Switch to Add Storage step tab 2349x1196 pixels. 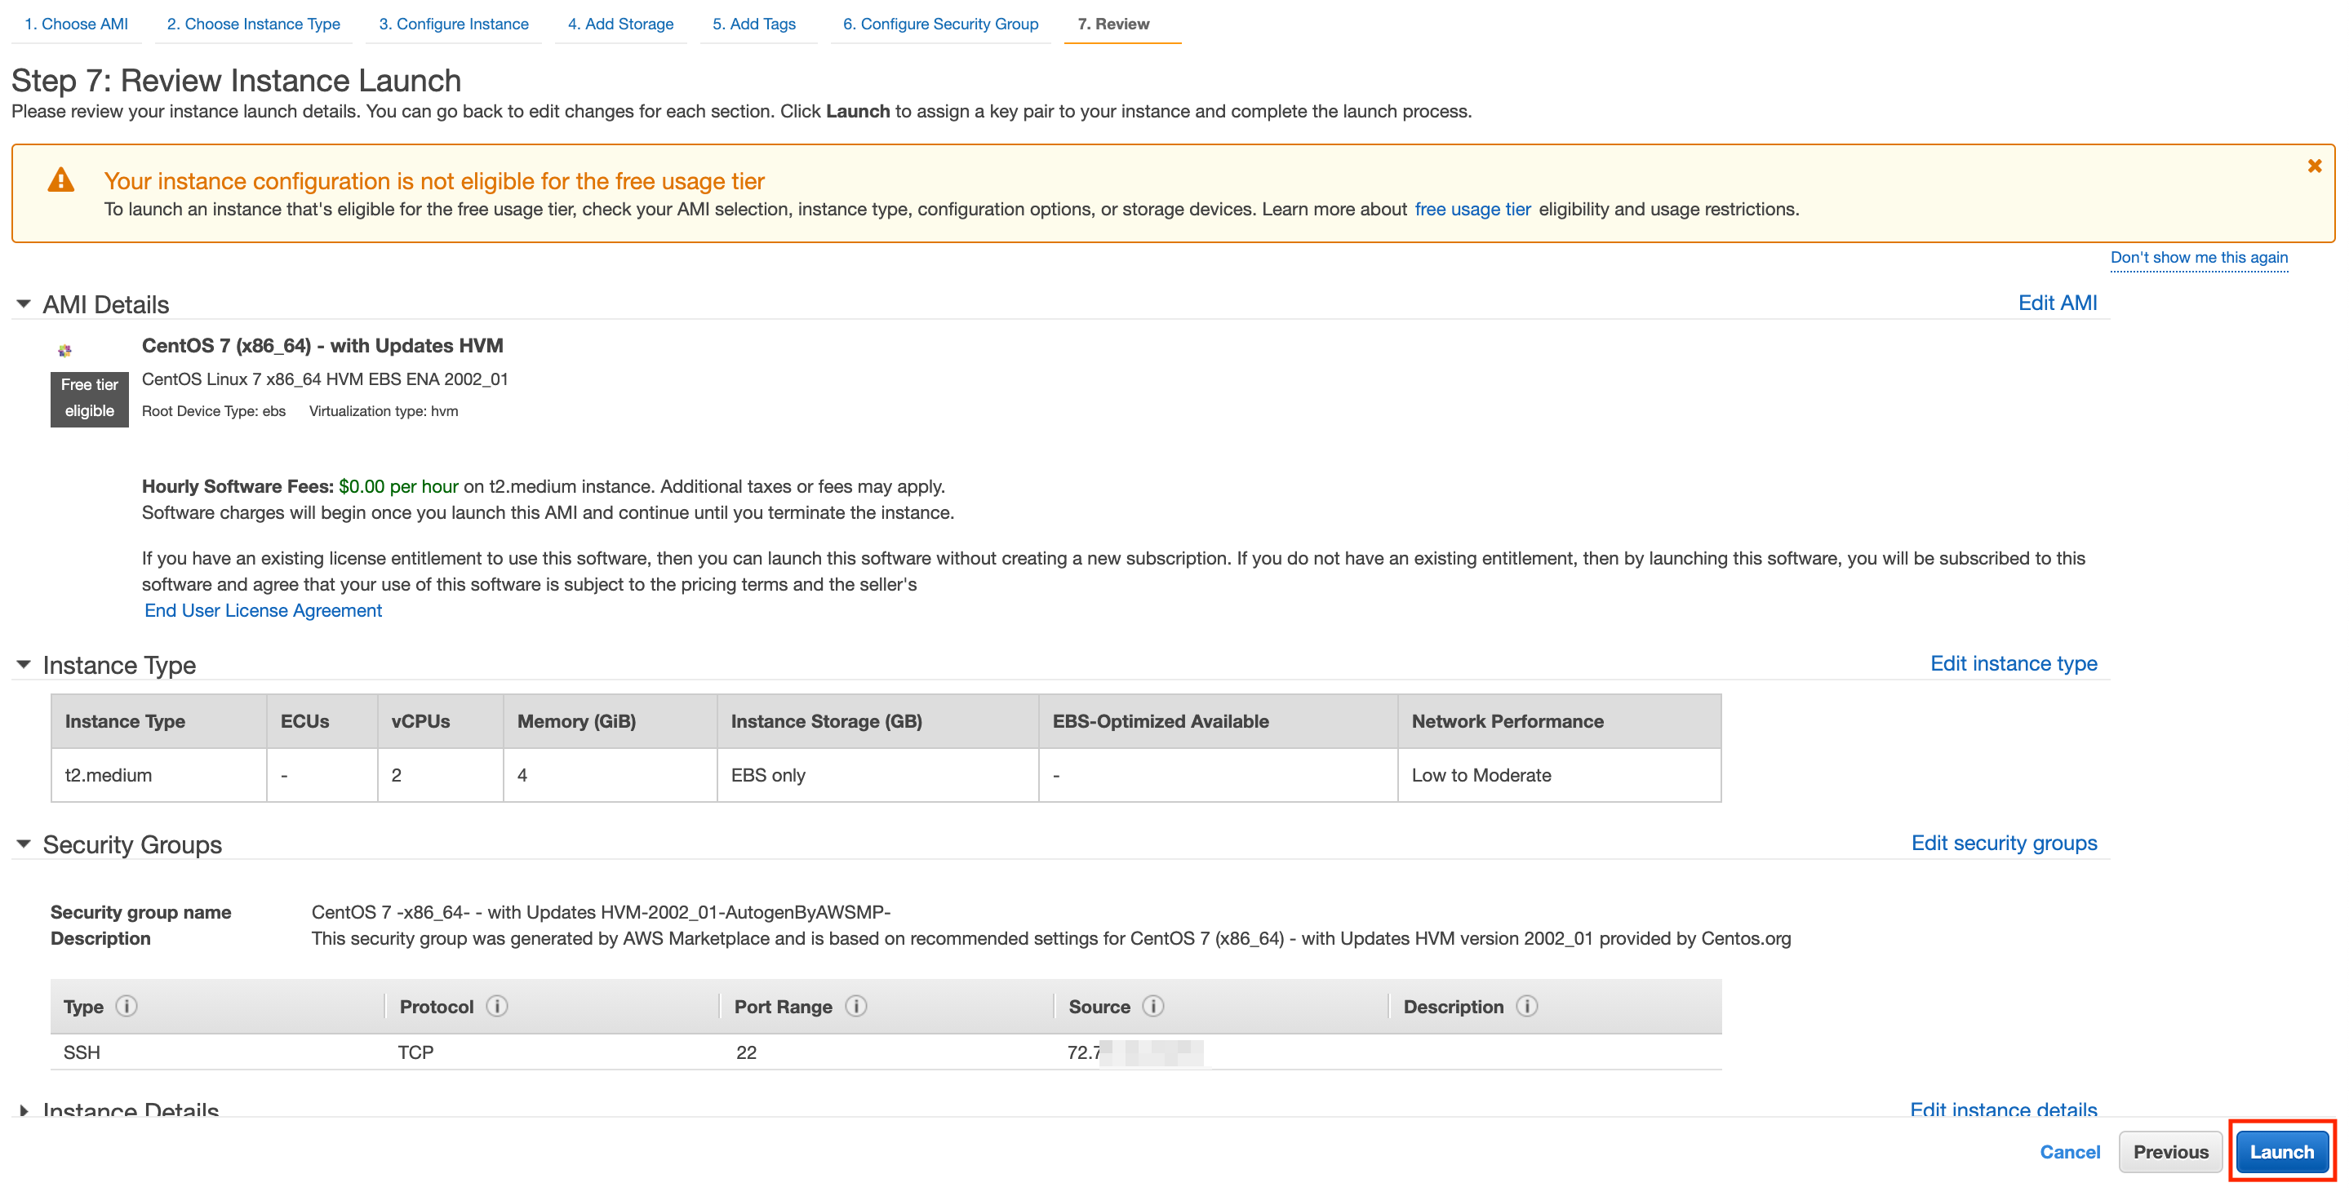point(620,24)
